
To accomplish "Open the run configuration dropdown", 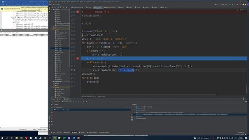I will [x=224, y=5].
